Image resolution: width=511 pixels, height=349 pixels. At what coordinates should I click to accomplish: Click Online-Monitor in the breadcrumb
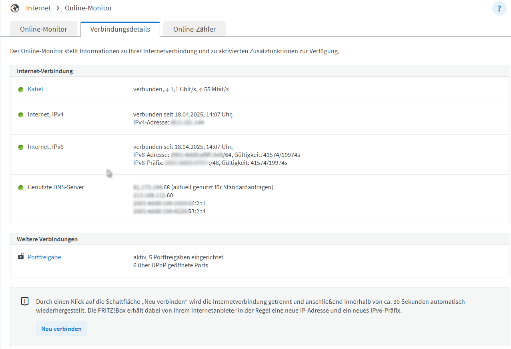tap(88, 8)
